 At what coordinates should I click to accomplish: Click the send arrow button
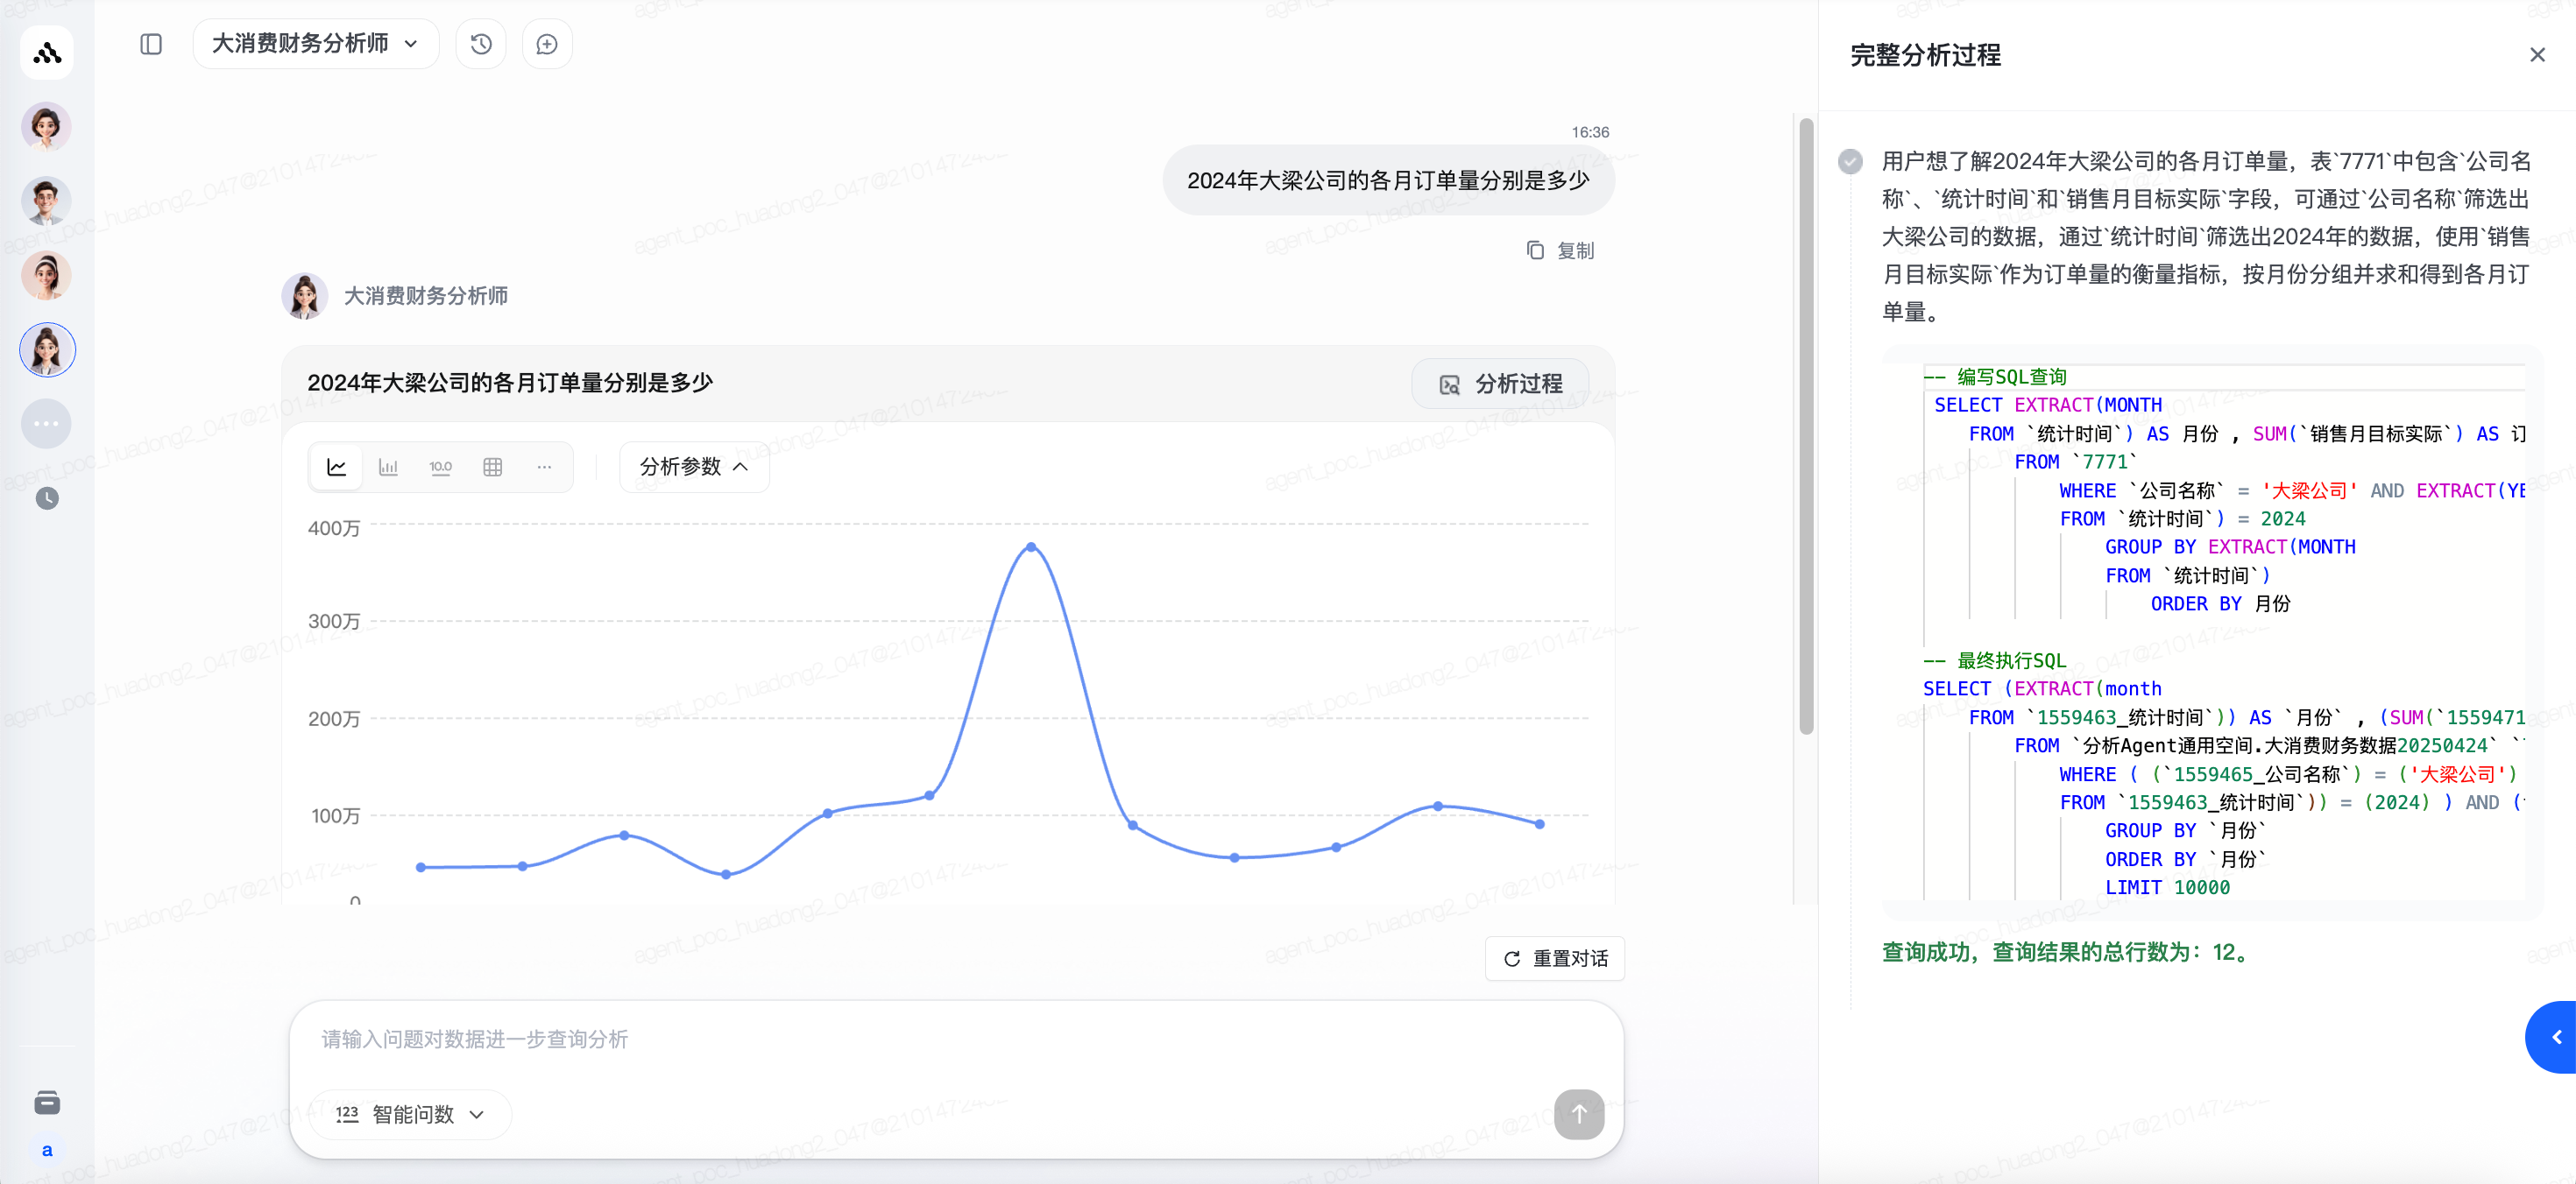(1578, 1113)
